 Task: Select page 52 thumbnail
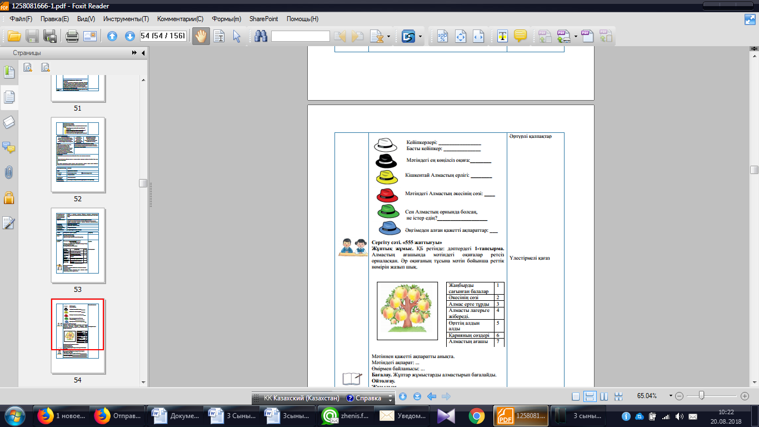click(78, 155)
